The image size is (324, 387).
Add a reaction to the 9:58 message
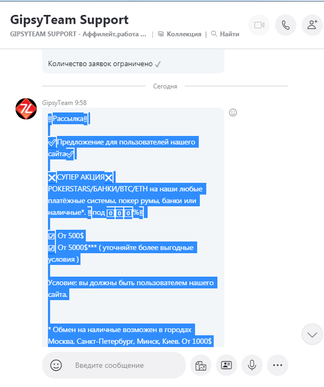tap(233, 113)
